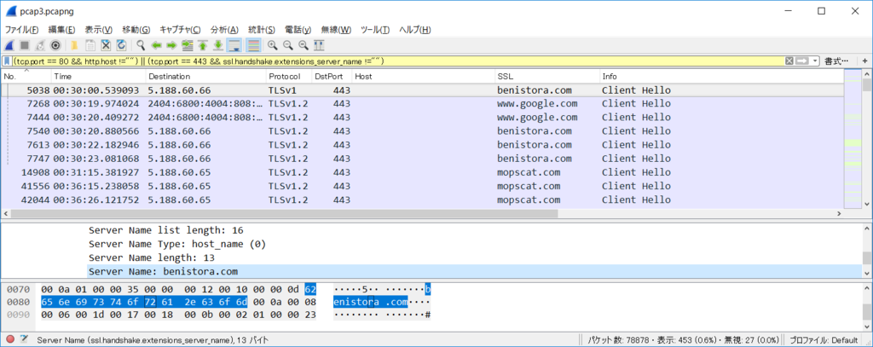Select 'Server Name list length: 16' line
The height and width of the screenshot is (347, 873).
166,230
